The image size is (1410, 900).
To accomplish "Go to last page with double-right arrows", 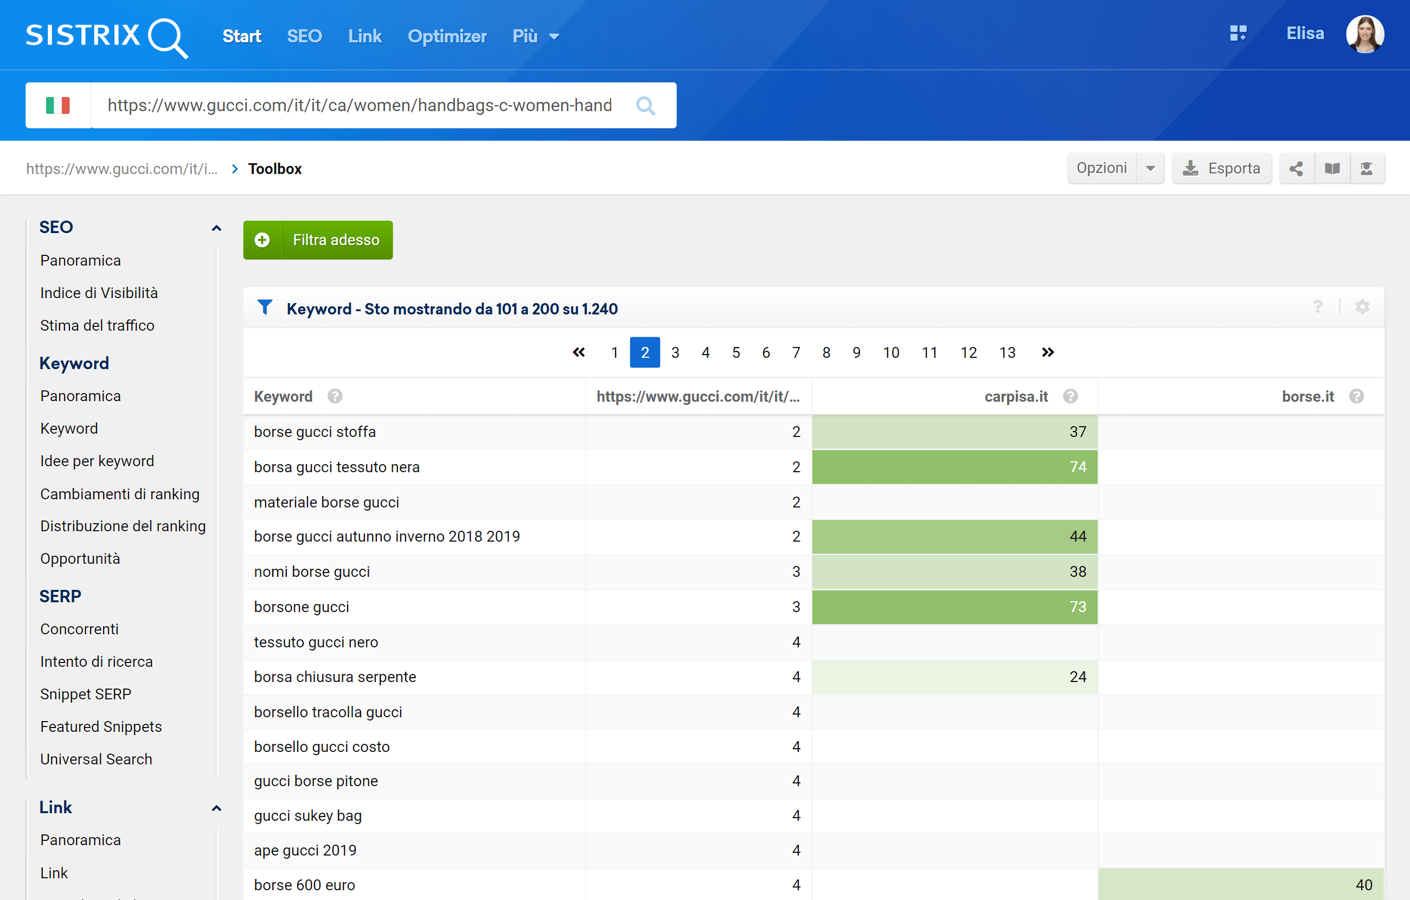I will point(1048,352).
